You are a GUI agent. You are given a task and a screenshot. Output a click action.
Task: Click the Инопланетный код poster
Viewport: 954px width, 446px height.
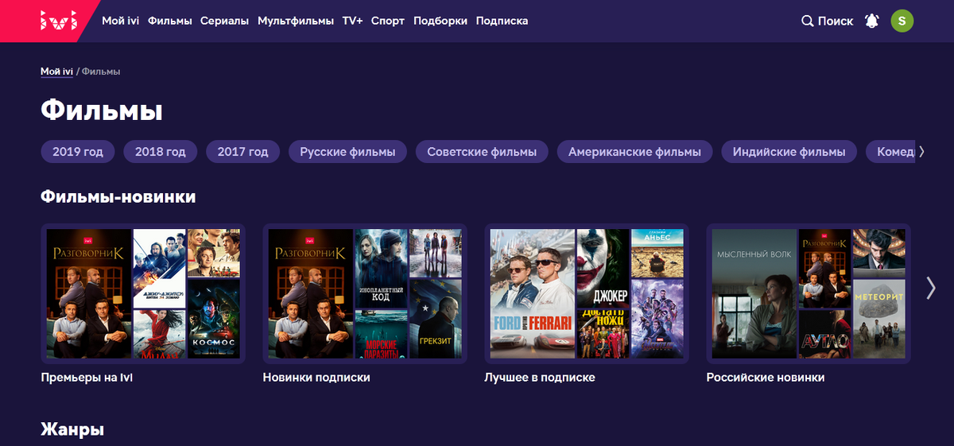click(x=381, y=269)
